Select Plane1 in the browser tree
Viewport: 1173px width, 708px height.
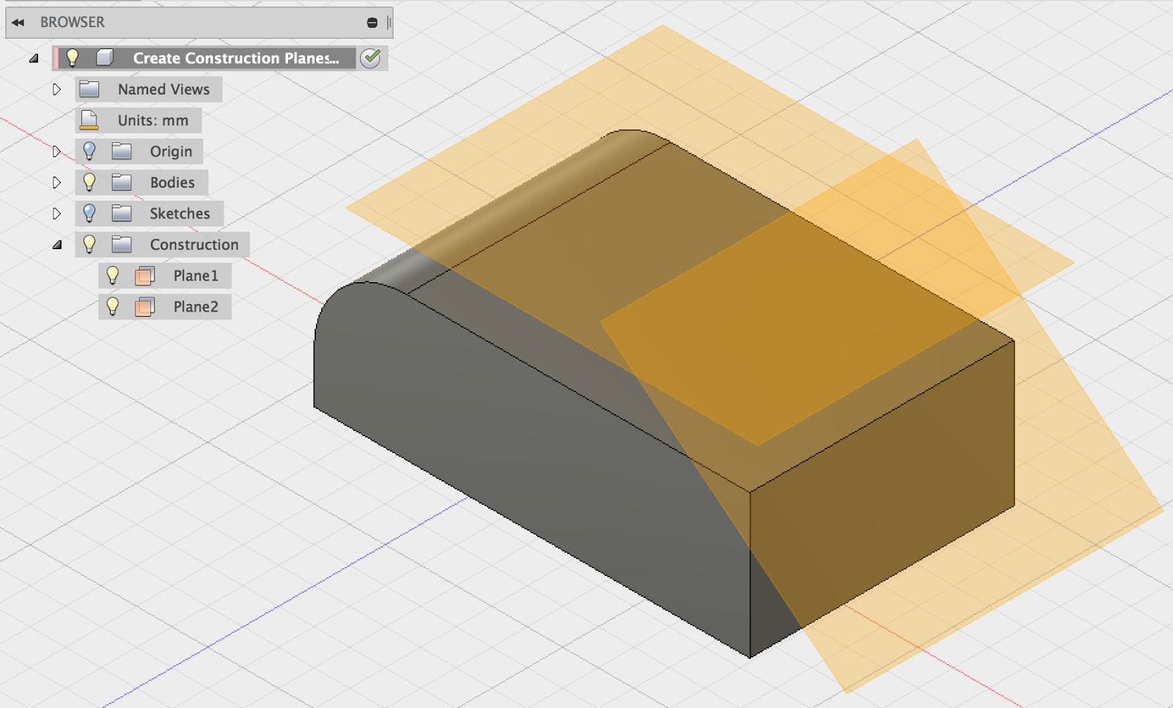point(196,276)
